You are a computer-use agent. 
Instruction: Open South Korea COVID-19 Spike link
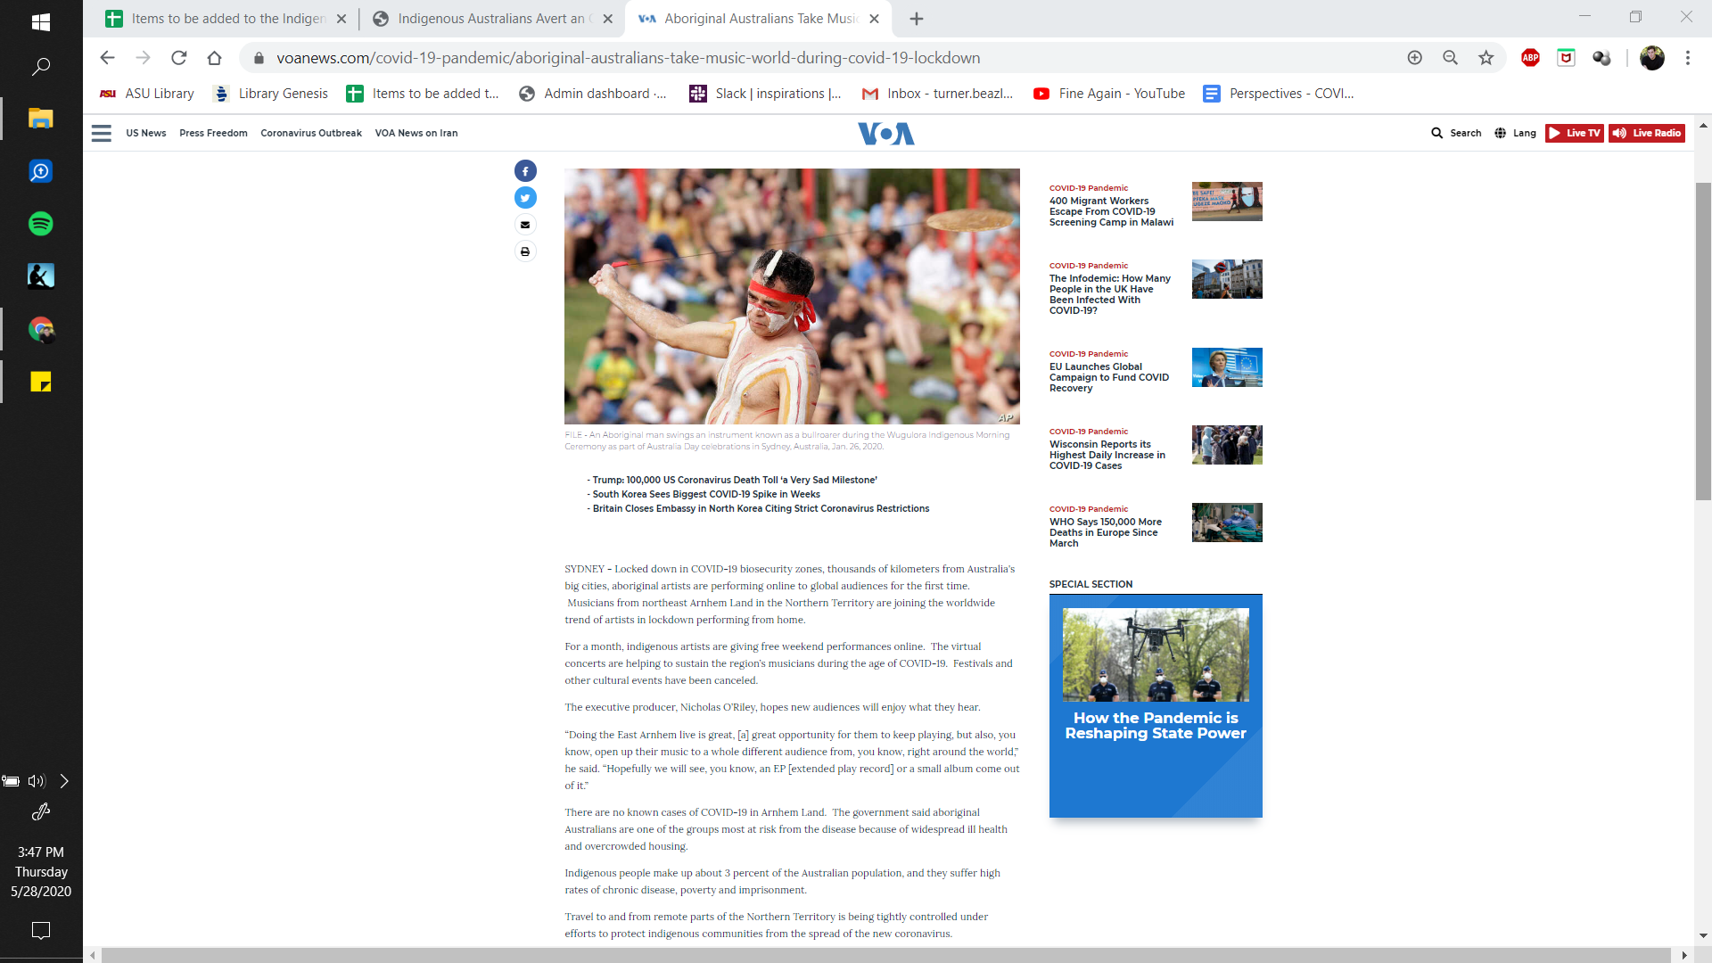(706, 494)
